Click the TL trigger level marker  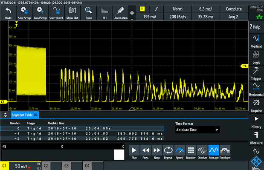pos(244,66)
